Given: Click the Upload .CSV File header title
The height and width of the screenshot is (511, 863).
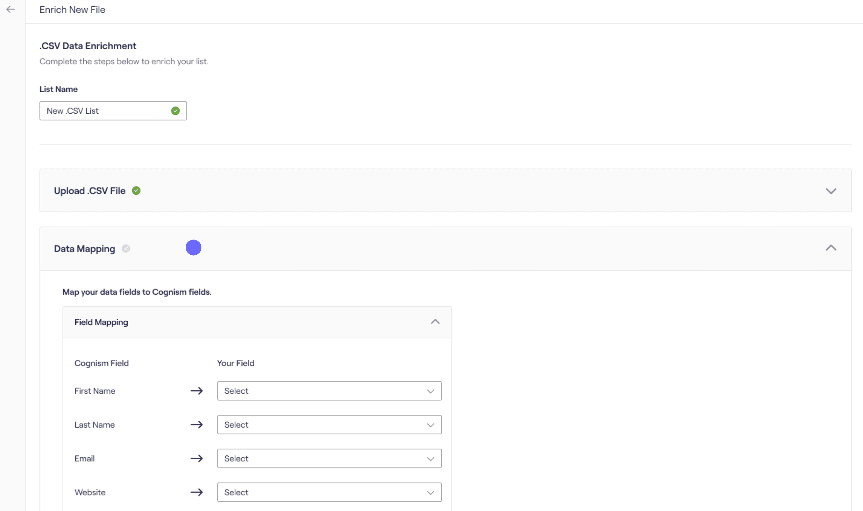Looking at the screenshot, I should tap(90, 191).
